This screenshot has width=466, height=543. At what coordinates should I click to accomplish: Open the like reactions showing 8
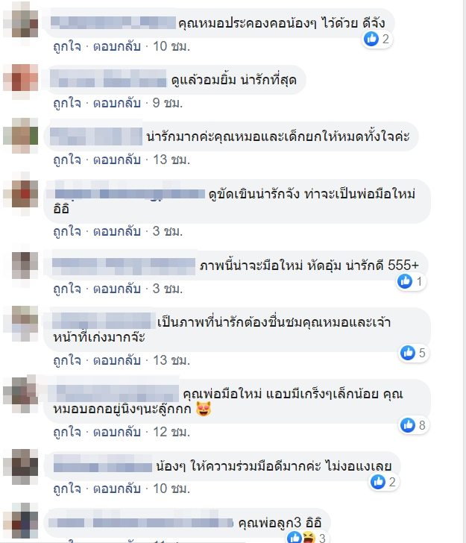414,425
